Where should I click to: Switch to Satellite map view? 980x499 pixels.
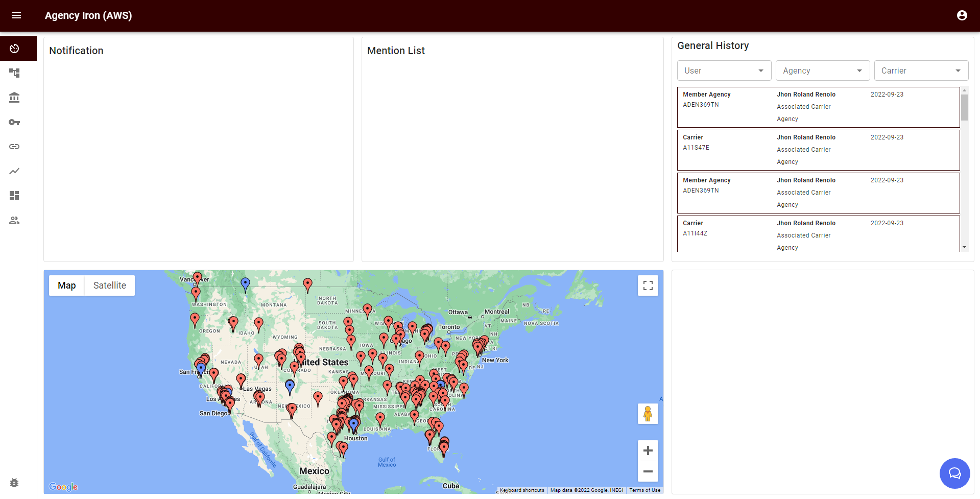[109, 286]
